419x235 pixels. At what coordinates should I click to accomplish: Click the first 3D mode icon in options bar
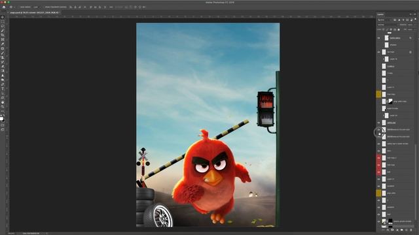(126, 7)
